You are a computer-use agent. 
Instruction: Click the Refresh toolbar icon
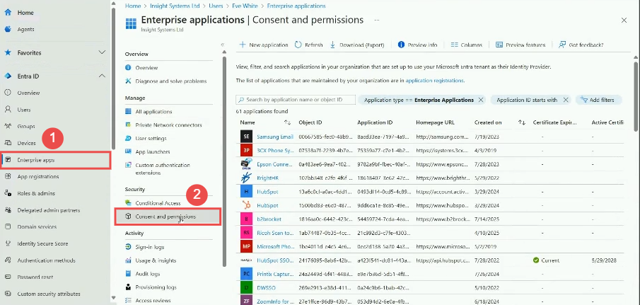tap(298, 45)
